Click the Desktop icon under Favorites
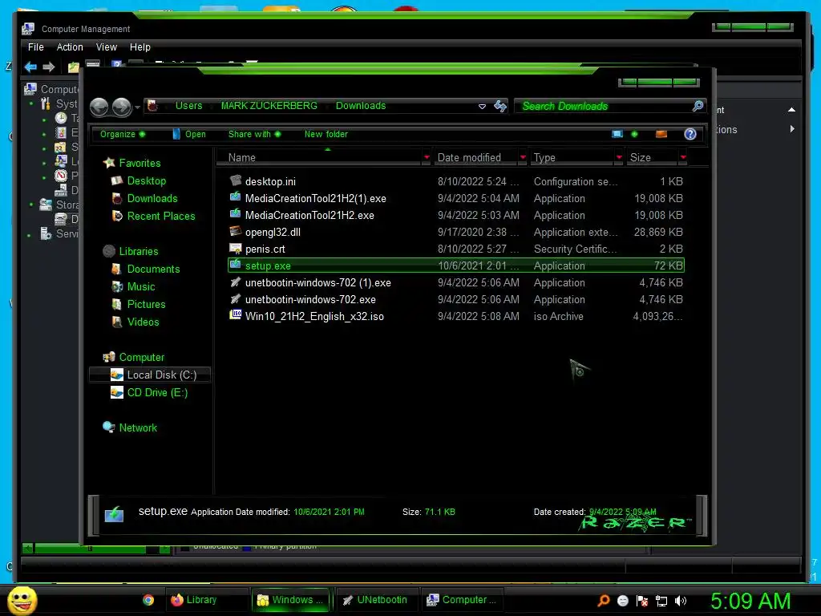This screenshot has width=821, height=616. 117,180
